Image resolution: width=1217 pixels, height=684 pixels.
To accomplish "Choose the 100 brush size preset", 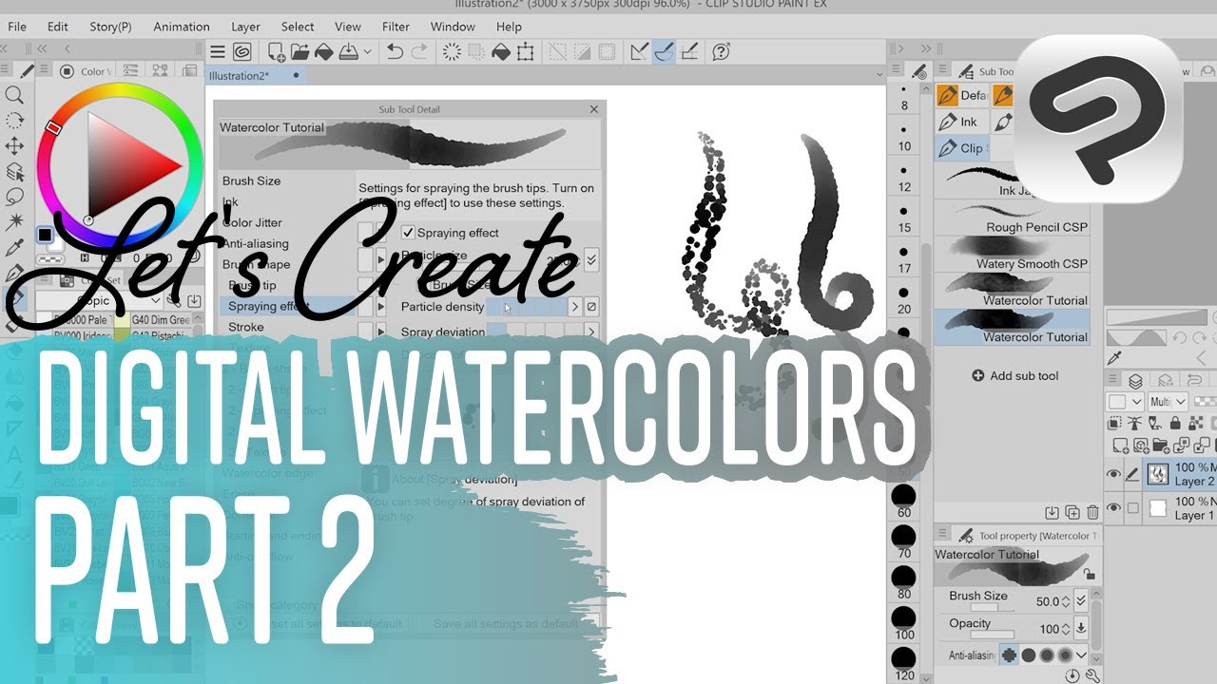I will (x=903, y=622).
